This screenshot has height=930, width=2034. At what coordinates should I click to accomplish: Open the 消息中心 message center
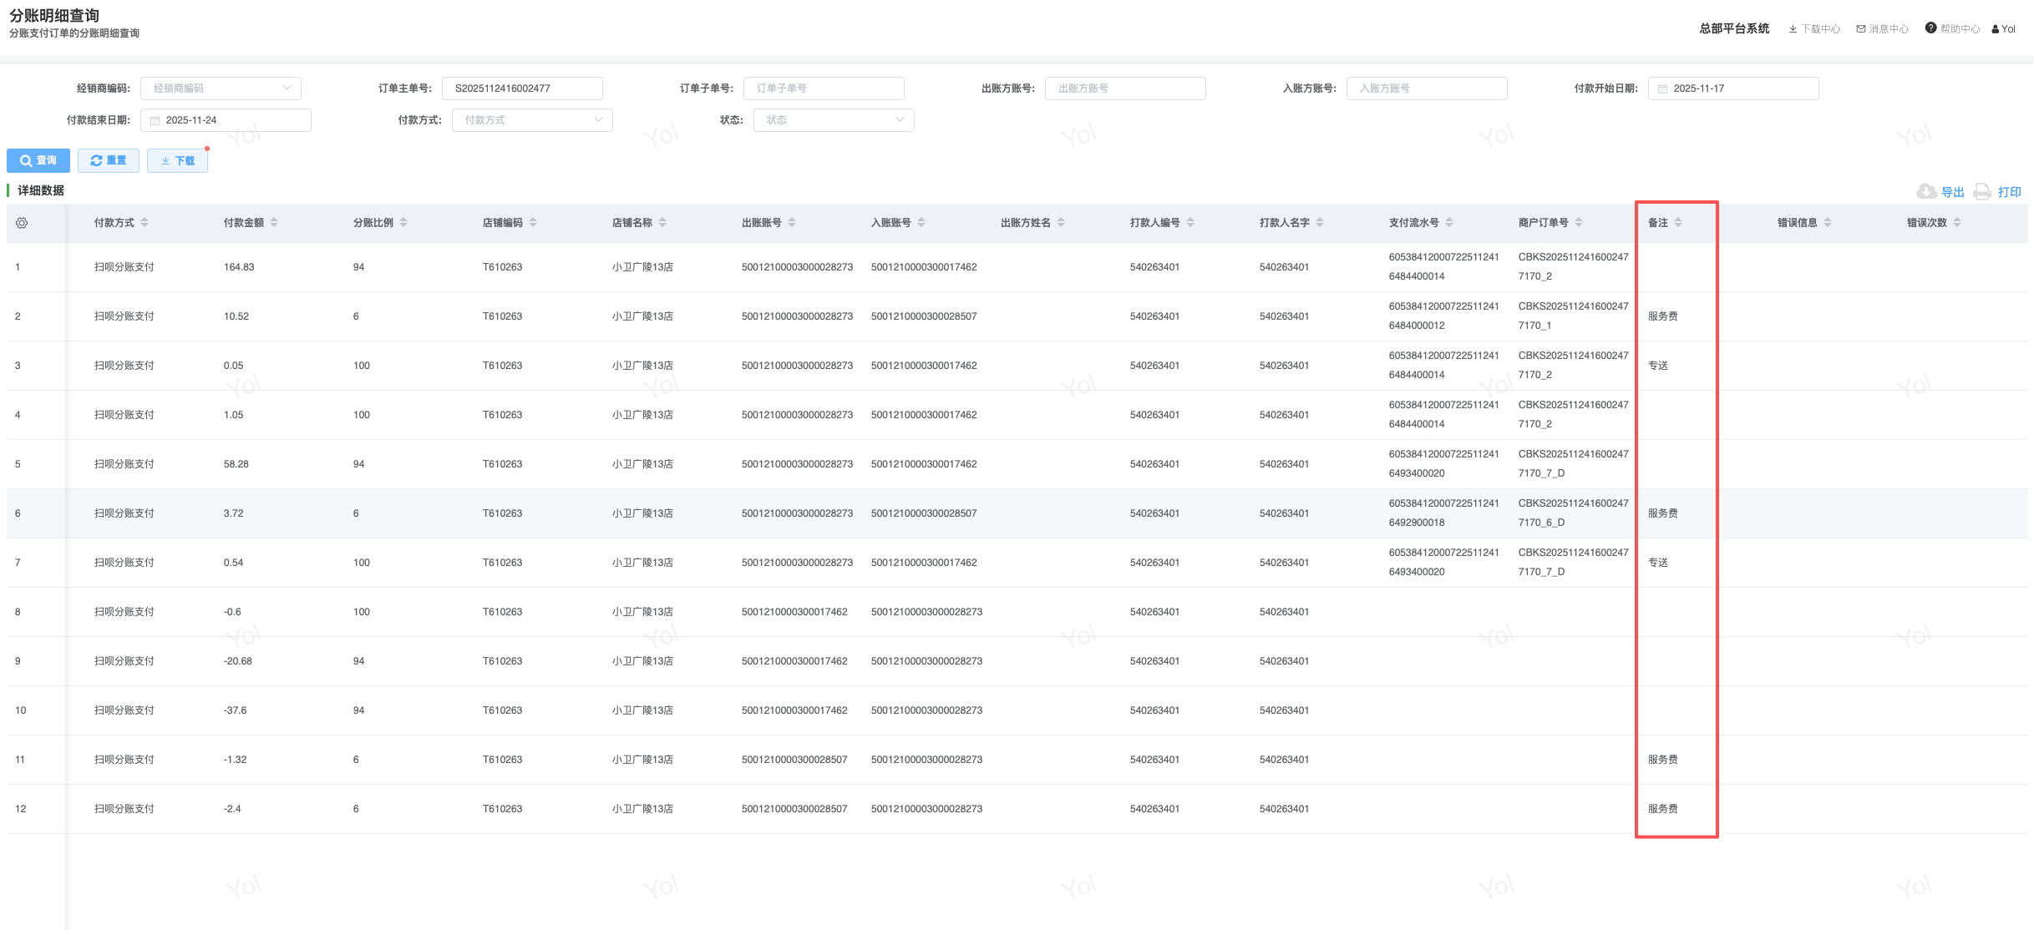pos(1882,29)
